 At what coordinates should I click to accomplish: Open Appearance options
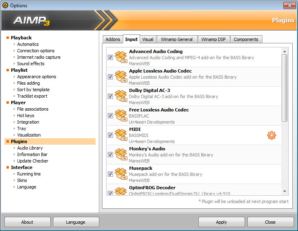pyautogui.click(x=36, y=77)
